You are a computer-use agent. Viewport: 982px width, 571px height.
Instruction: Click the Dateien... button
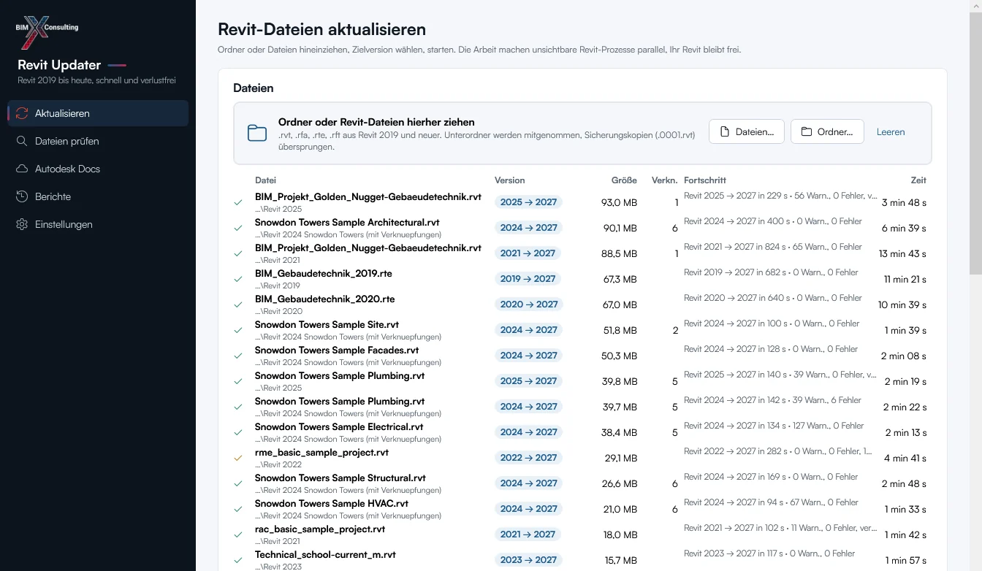[747, 131]
